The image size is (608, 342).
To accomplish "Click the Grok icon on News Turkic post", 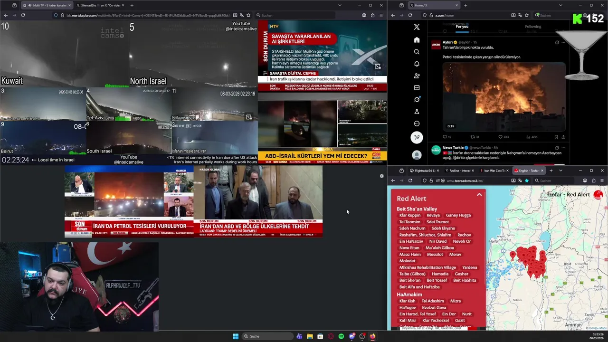I will [x=557, y=148].
